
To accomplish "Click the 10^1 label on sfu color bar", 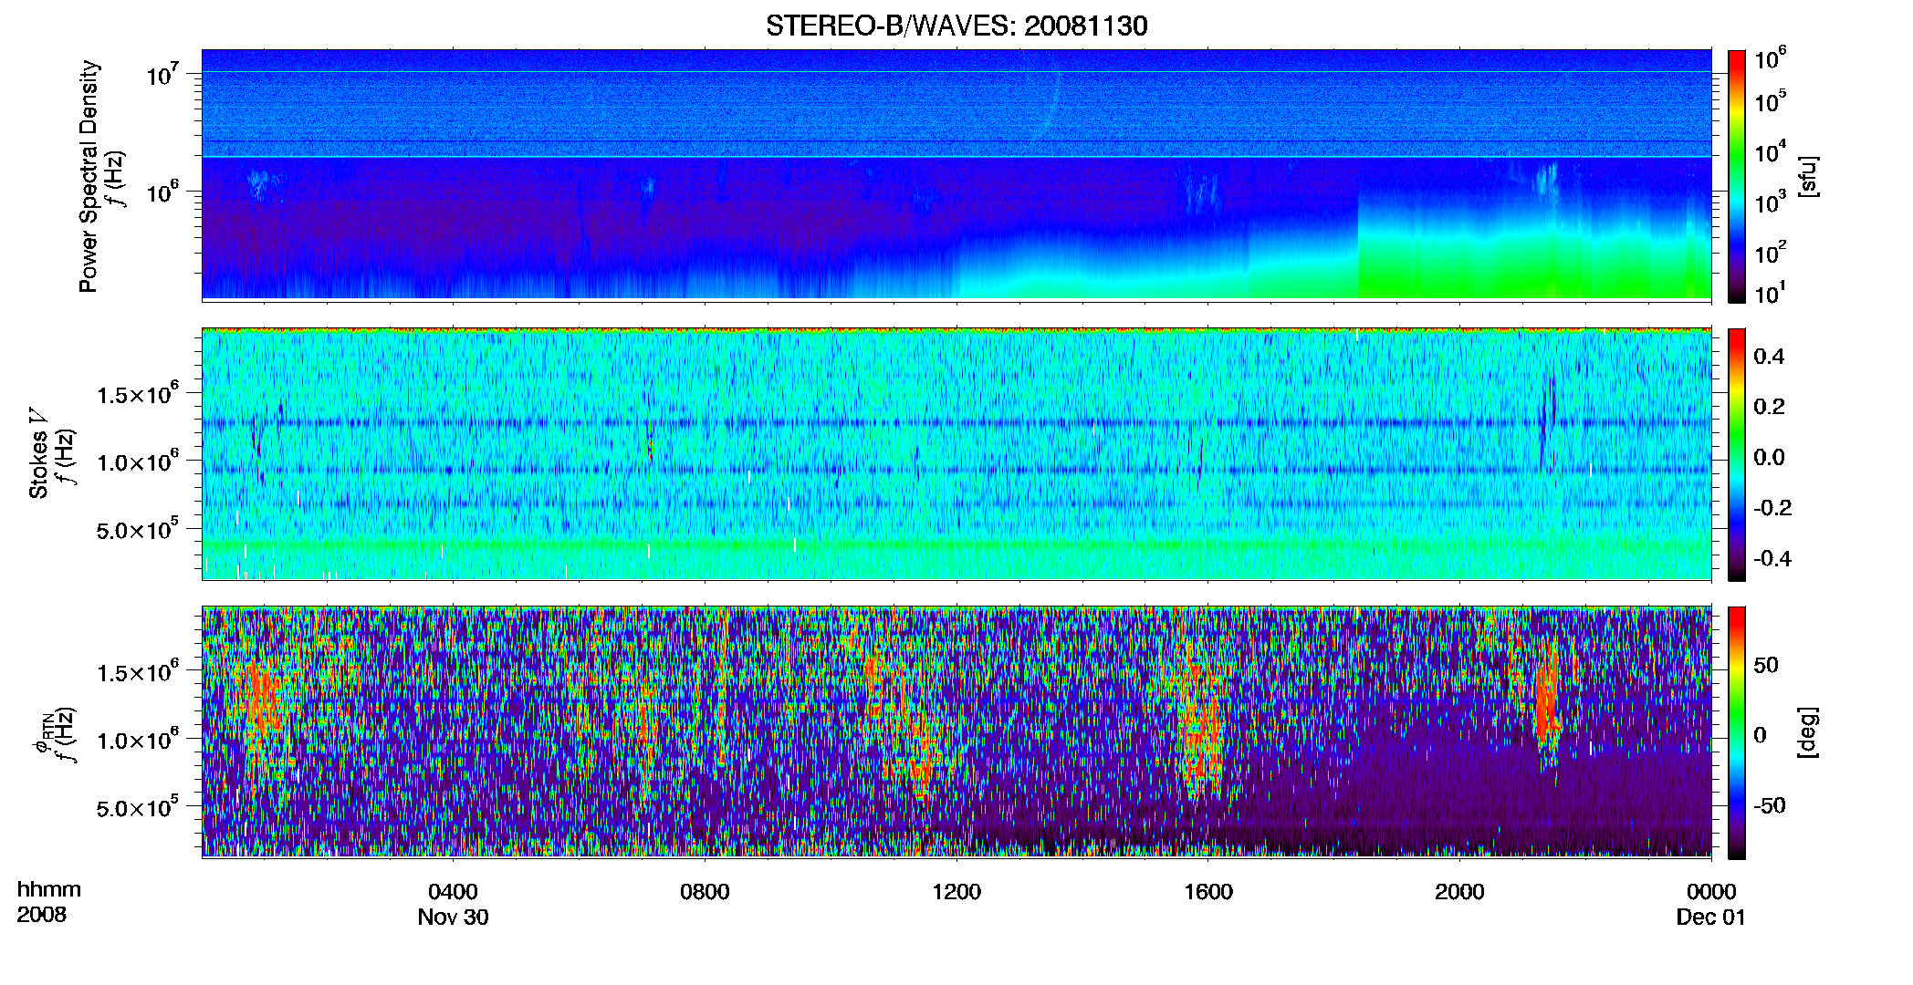I will tap(1771, 293).
